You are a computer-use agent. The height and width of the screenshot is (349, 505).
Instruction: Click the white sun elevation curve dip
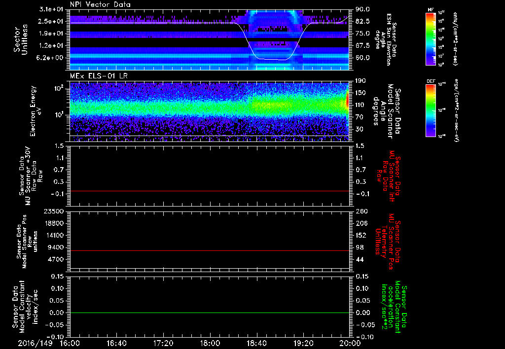tap(273, 59)
